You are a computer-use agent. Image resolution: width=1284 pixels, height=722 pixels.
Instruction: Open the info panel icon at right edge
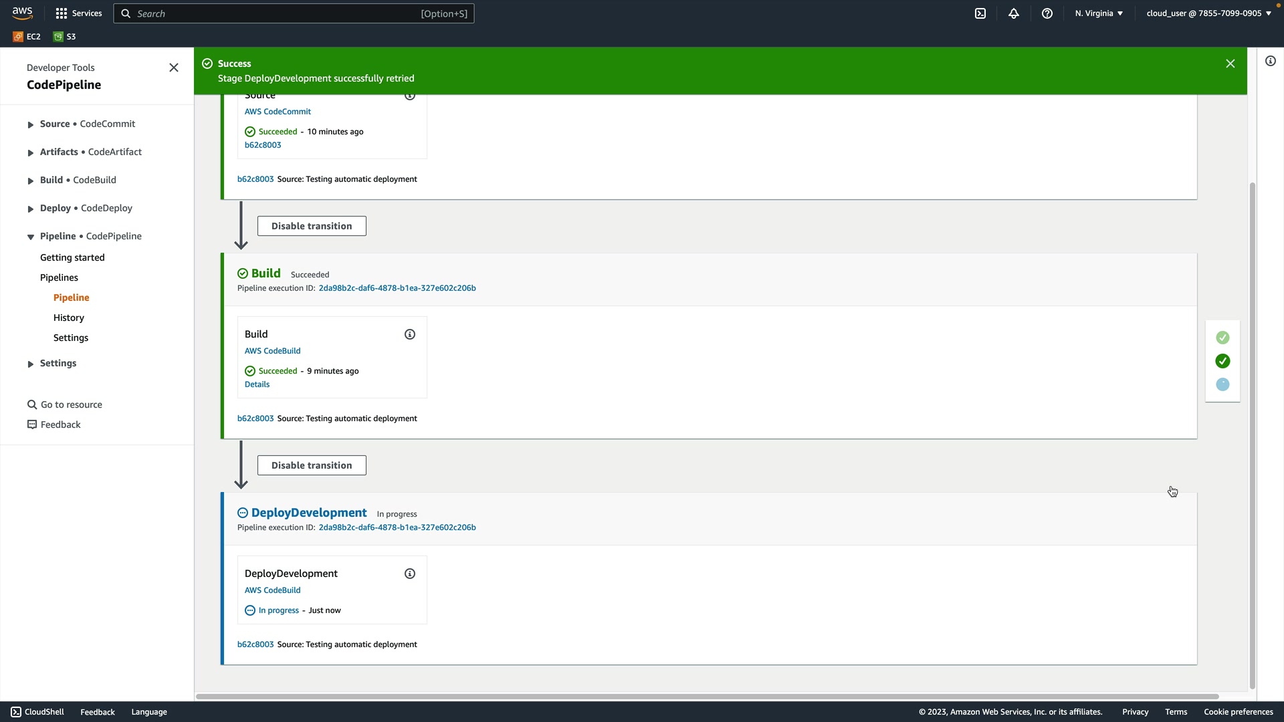click(x=1271, y=62)
